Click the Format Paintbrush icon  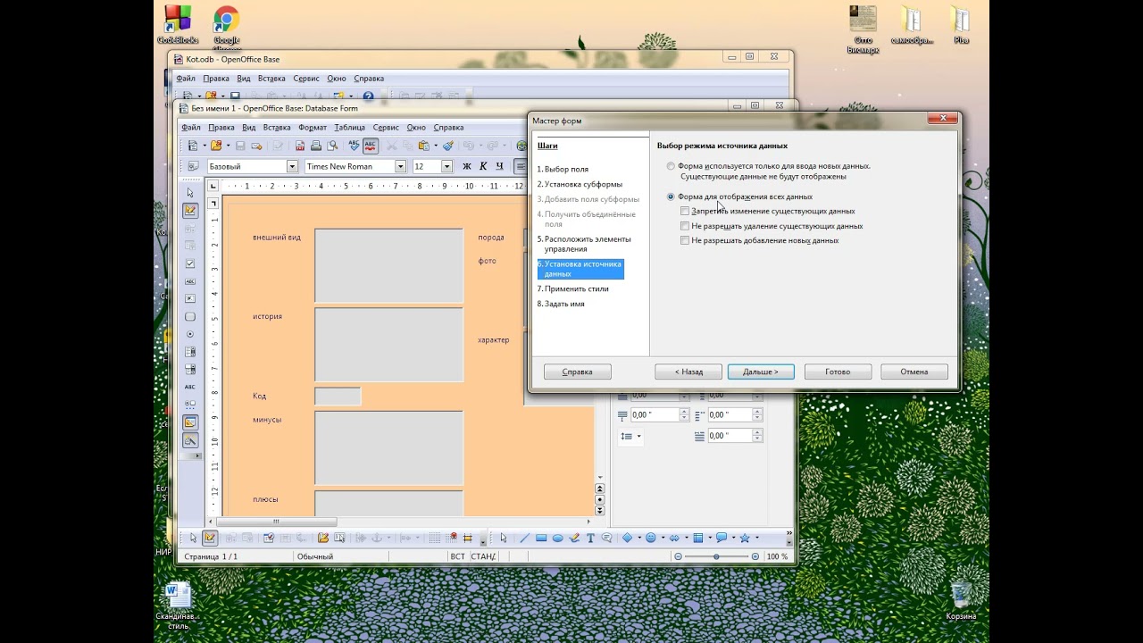(448, 146)
